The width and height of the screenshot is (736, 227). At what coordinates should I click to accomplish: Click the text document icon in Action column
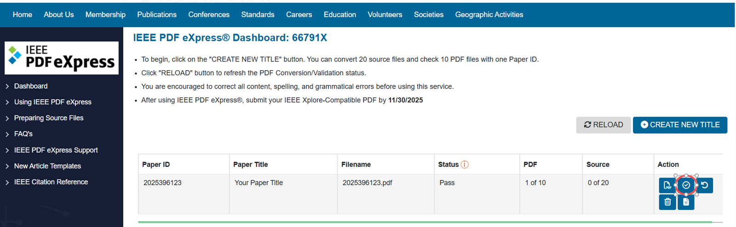click(686, 202)
